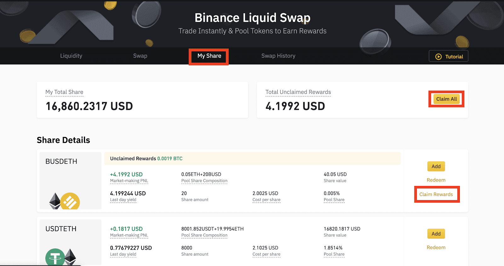This screenshot has height=266, width=504.
Task: Click Pool Share Composition label in USDTETH row
Action: coord(204,235)
